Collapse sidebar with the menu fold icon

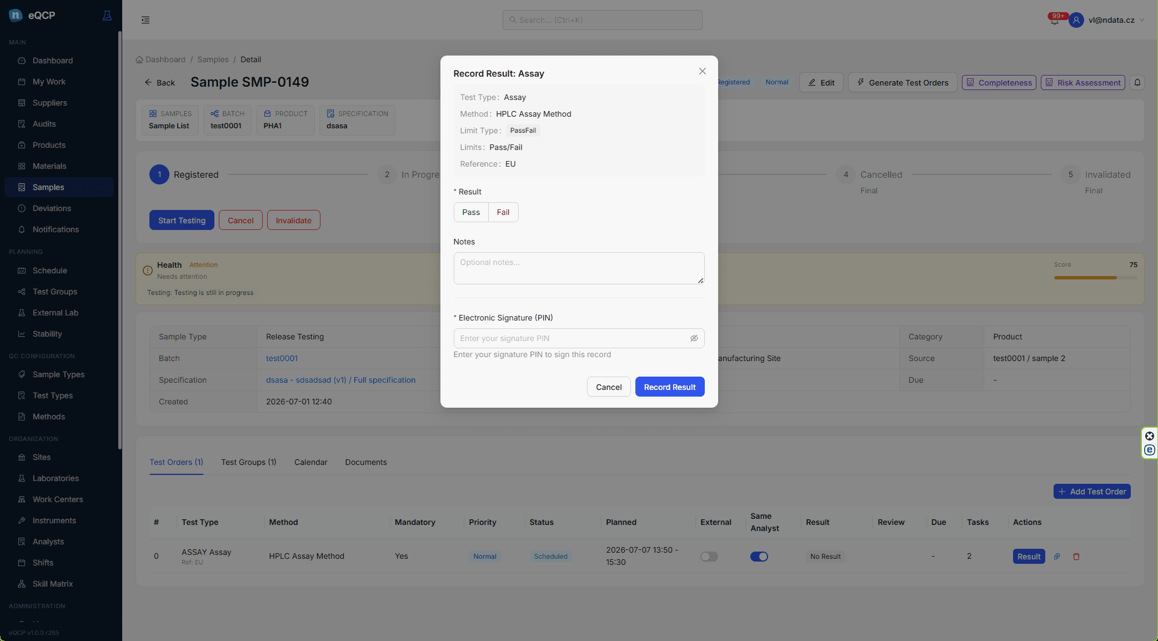pos(146,20)
